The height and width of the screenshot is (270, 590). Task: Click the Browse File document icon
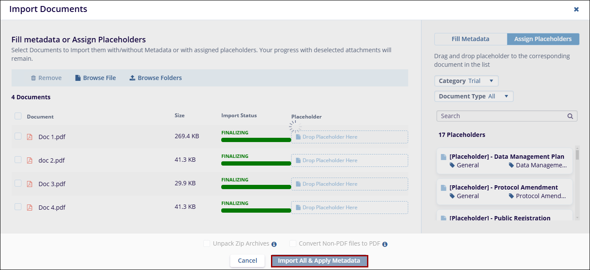(78, 78)
